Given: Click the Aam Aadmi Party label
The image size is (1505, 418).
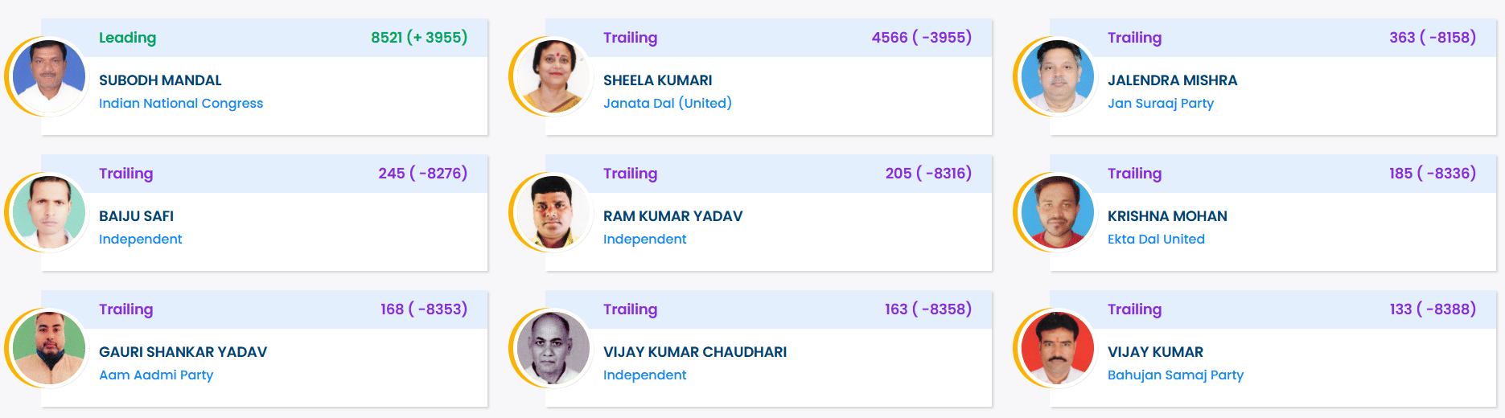Looking at the screenshot, I should (156, 375).
